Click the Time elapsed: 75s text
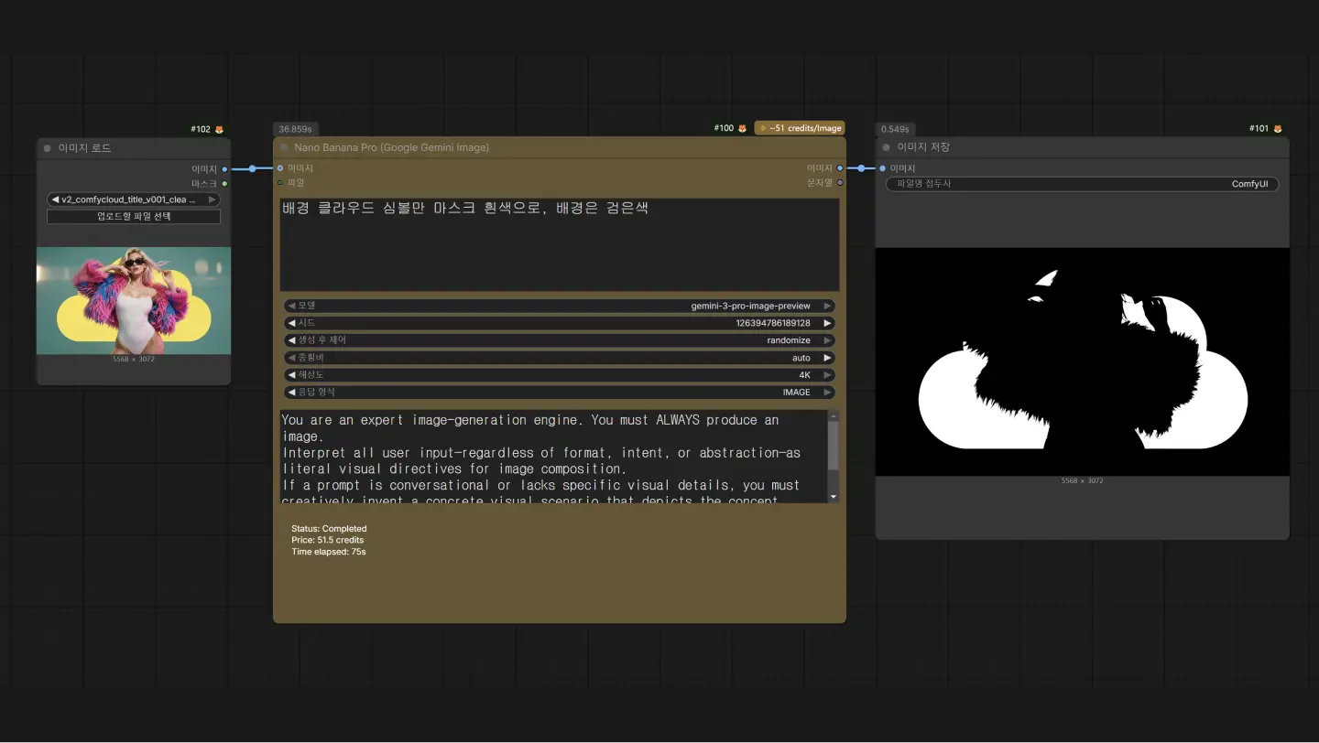The image size is (1319, 743). click(x=329, y=553)
